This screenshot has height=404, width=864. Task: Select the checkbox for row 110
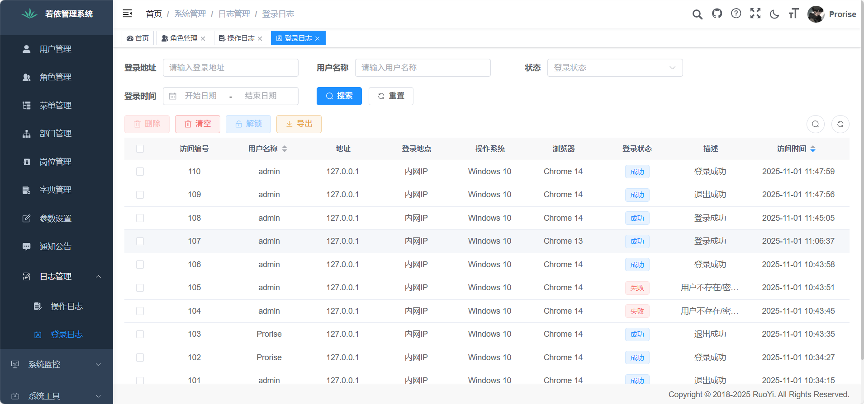pos(140,172)
